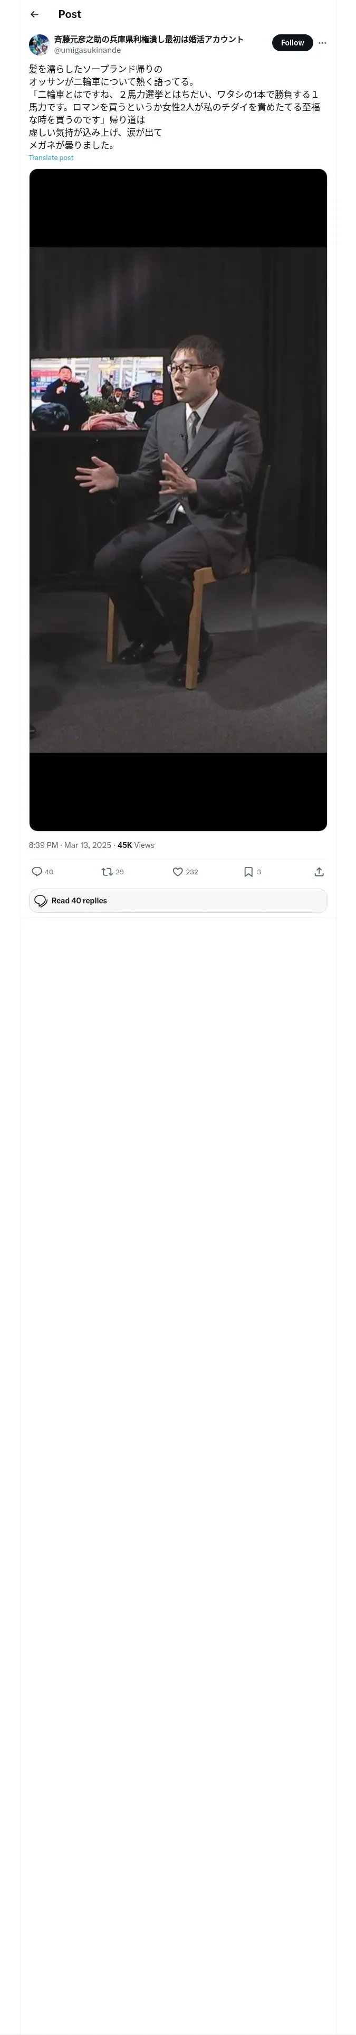The width and height of the screenshot is (356, 2035).
Task: Click the back arrow icon
Action: (x=35, y=14)
